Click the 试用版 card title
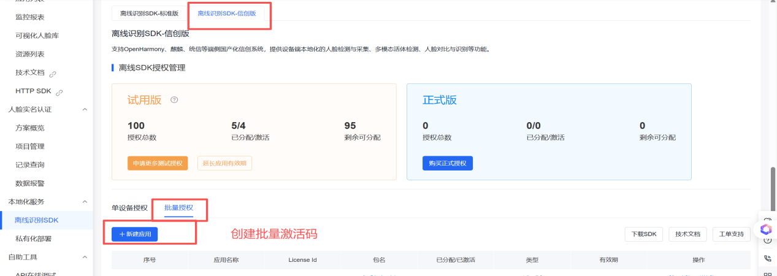777x276 pixels. [145, 100]
